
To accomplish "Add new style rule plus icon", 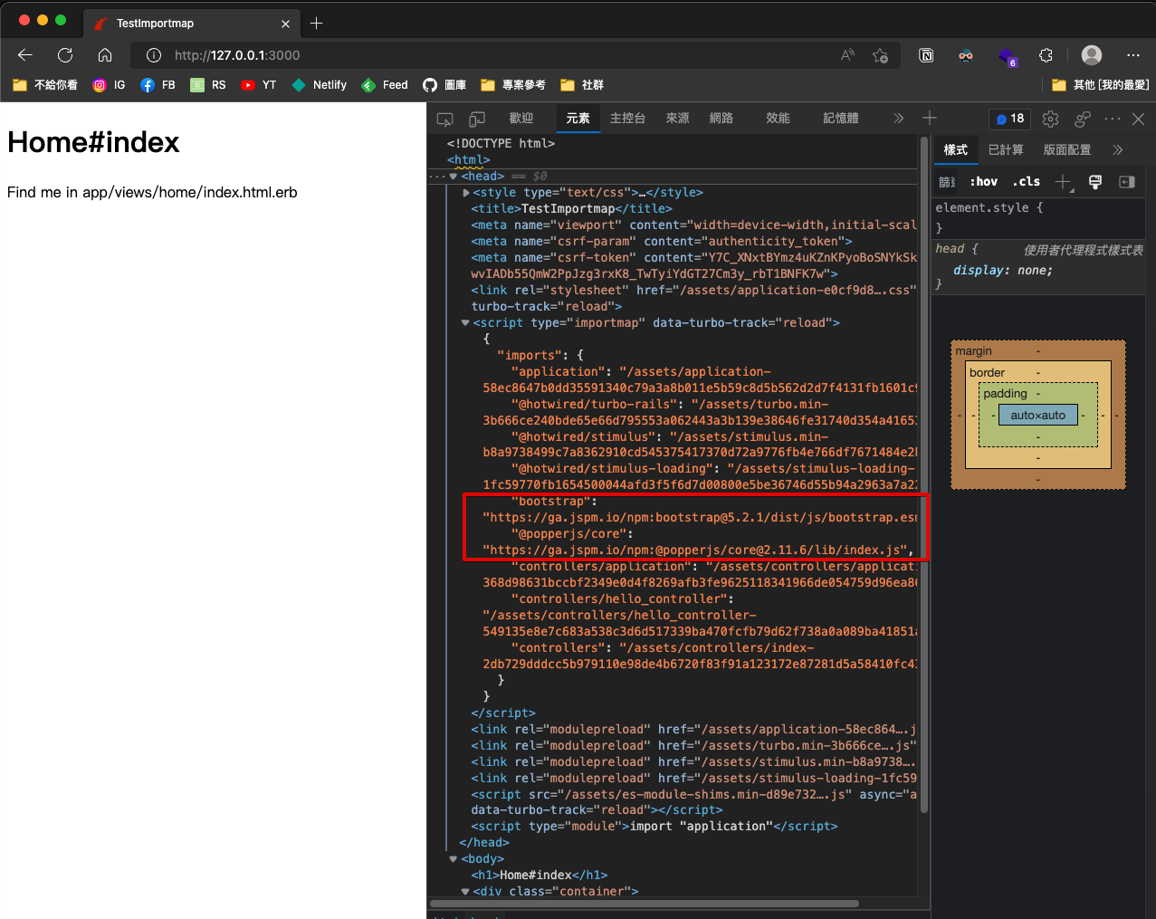I will (x=1064, y=182).
